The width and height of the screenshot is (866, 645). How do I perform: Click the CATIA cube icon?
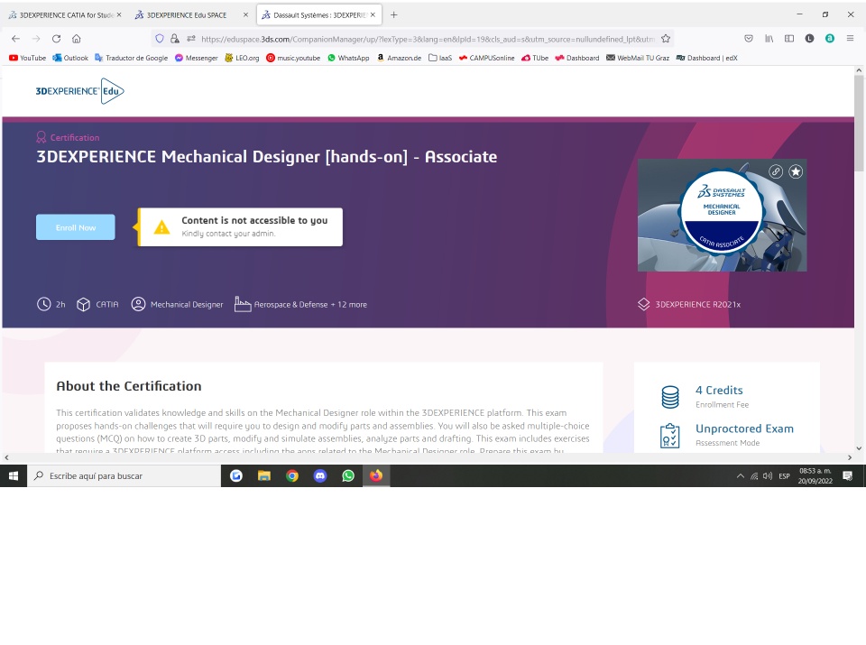(83, 304)
